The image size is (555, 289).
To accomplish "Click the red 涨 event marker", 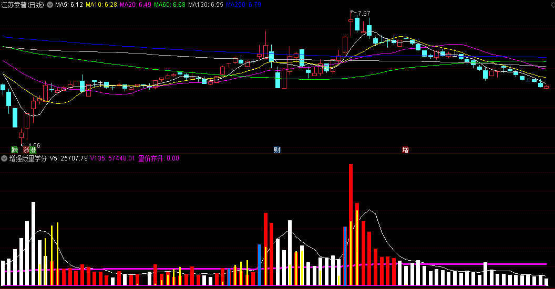I will click(27, 151).
